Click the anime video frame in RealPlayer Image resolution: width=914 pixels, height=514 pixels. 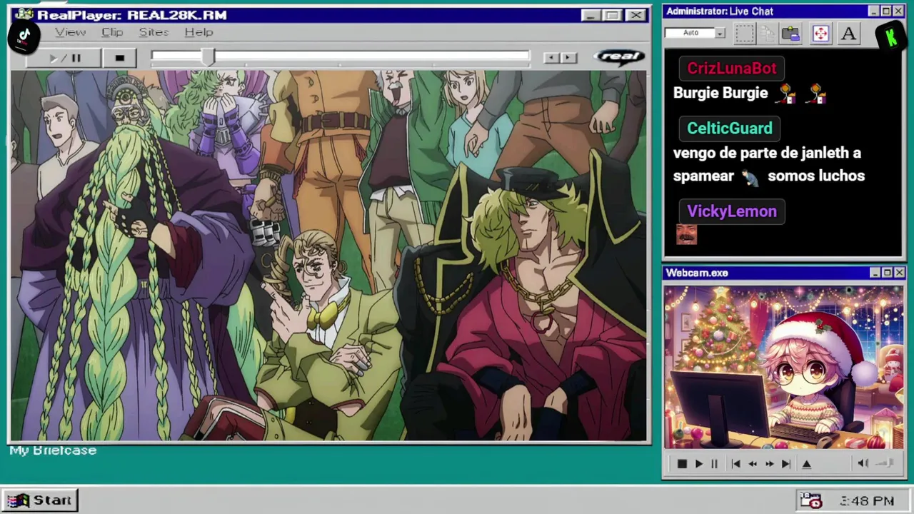point(328,256)
